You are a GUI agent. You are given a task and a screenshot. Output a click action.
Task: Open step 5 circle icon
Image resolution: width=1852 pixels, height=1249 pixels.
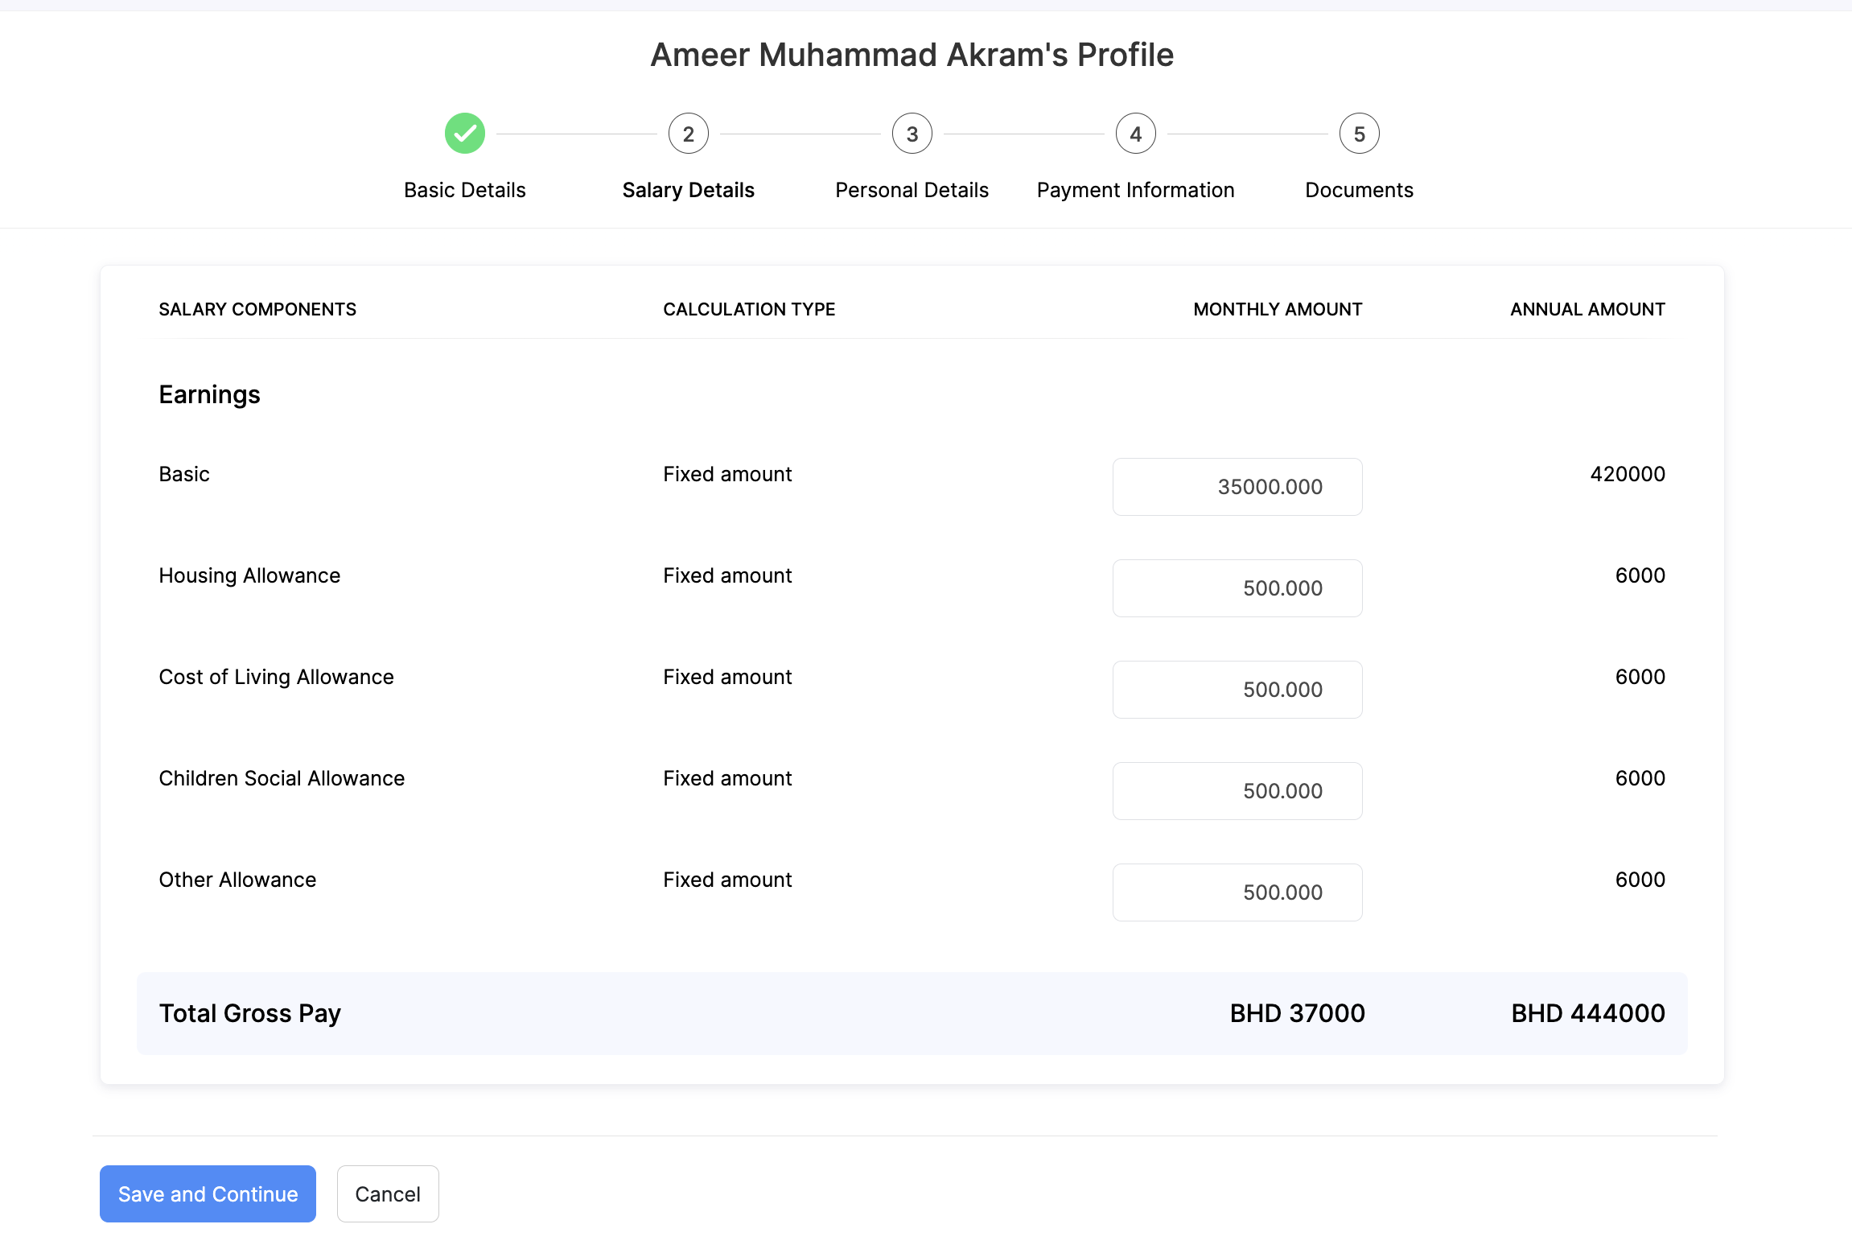point(1360,134)
